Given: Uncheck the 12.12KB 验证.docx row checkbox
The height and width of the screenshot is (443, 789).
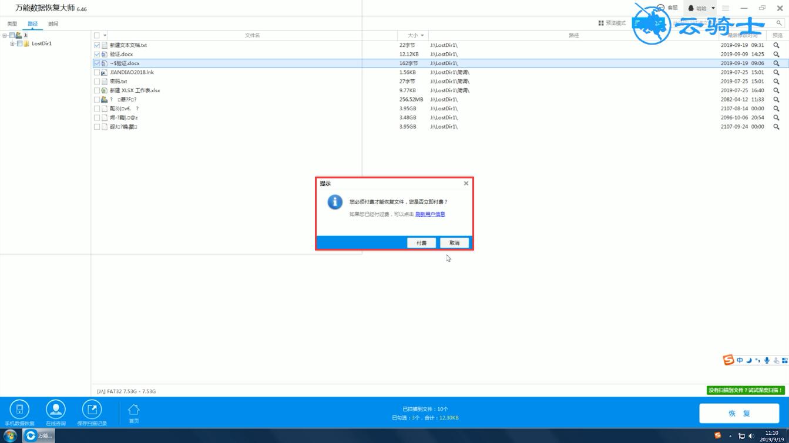Looking at the screenshot, I should [x=97, y=54].
